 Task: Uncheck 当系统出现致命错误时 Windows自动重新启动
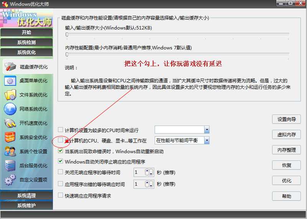coord(60,151)
